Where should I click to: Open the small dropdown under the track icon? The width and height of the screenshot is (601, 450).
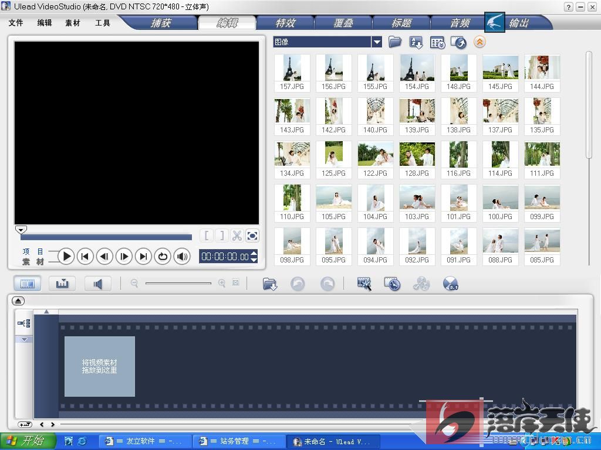click(x=24, y=339)
